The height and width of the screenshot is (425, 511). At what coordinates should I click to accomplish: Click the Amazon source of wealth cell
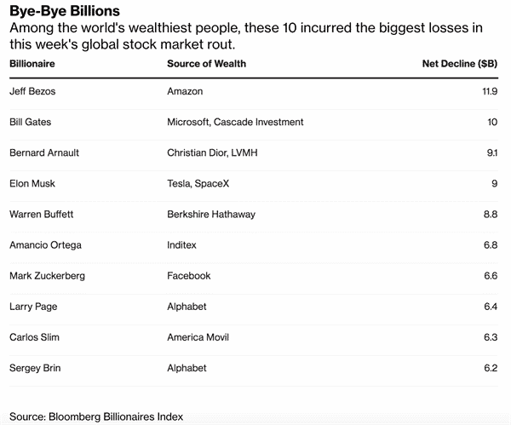pyautogui.click(x=185, y=91)
